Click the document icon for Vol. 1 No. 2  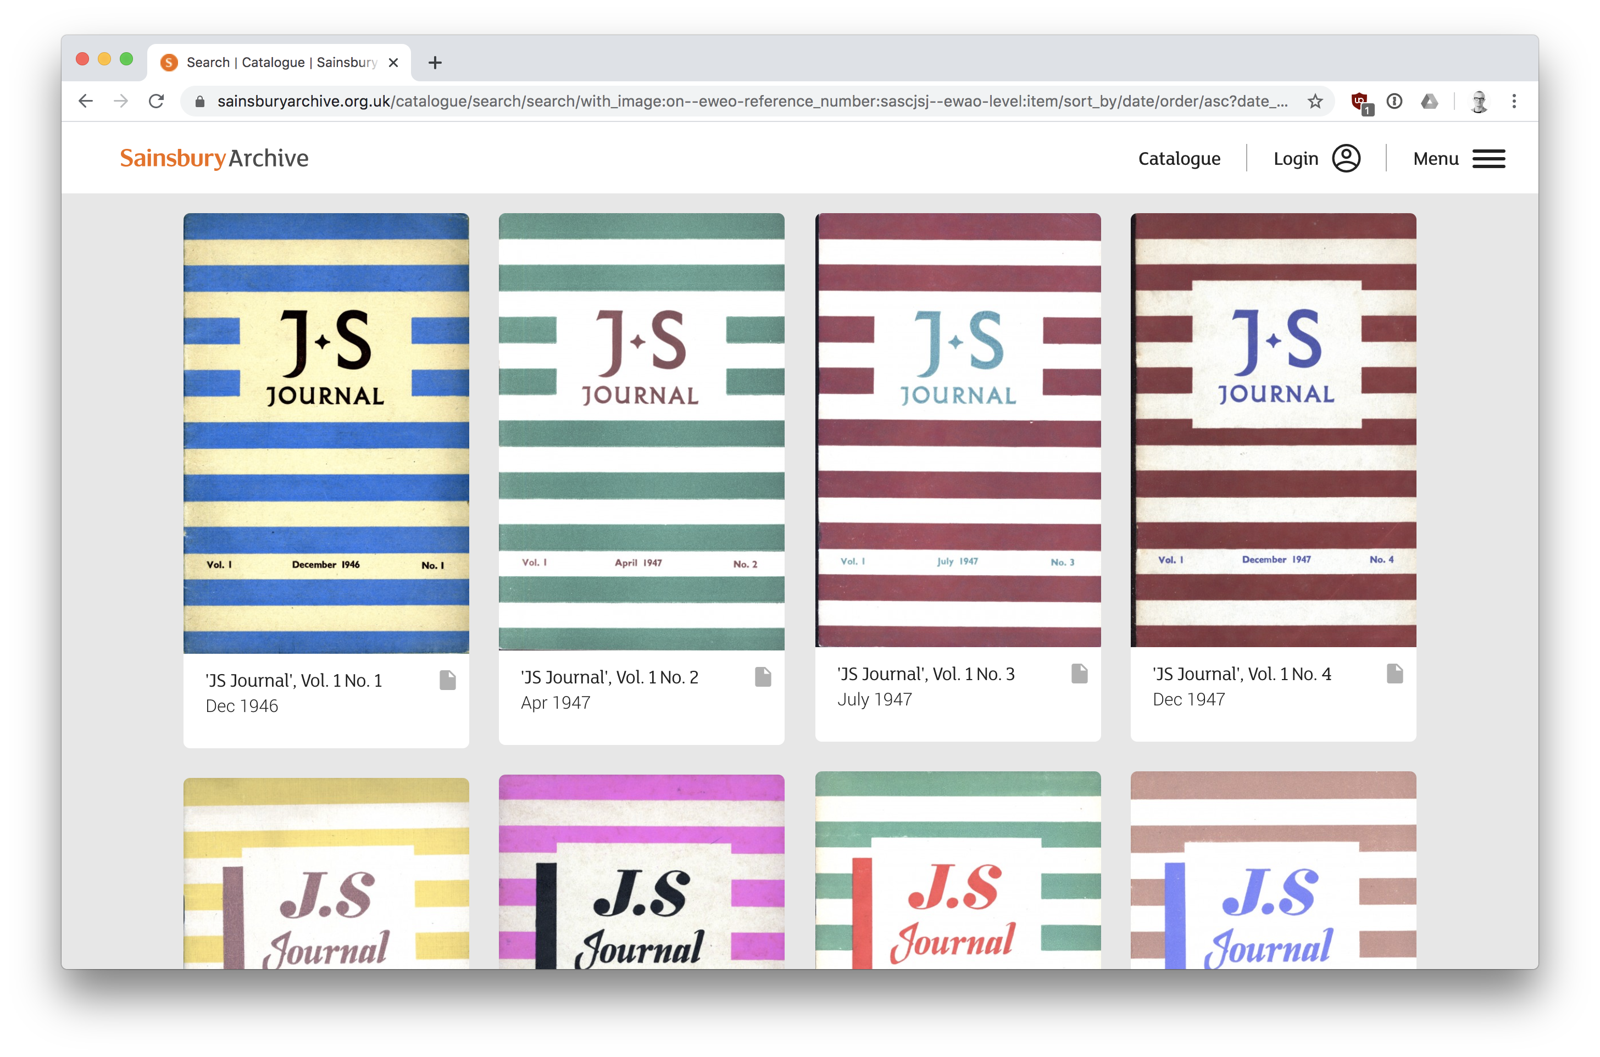[763, 677]
